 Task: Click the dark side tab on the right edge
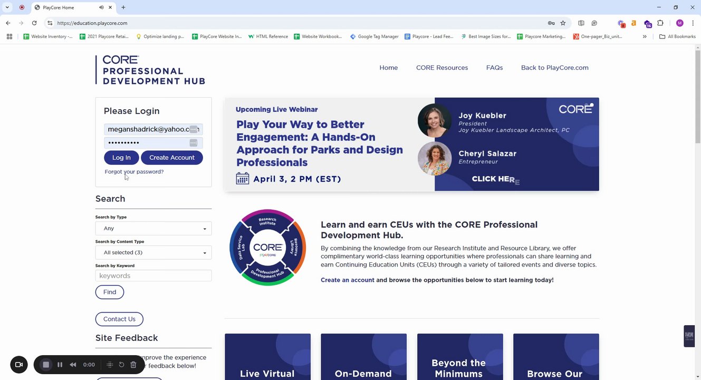[689, 336]
